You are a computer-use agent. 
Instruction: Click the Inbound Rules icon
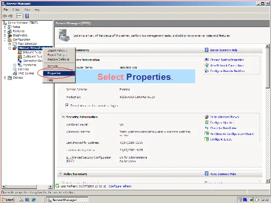(x=20, y=52)
